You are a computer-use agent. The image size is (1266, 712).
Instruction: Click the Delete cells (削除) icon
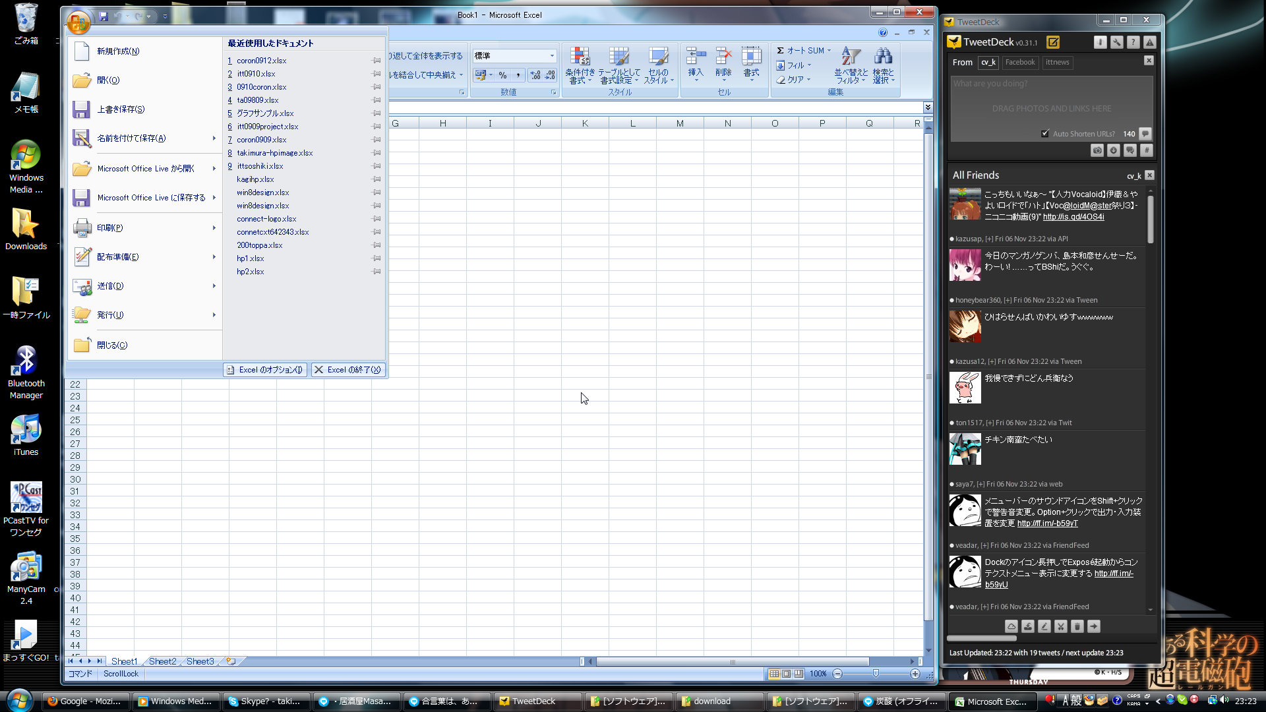723,65
